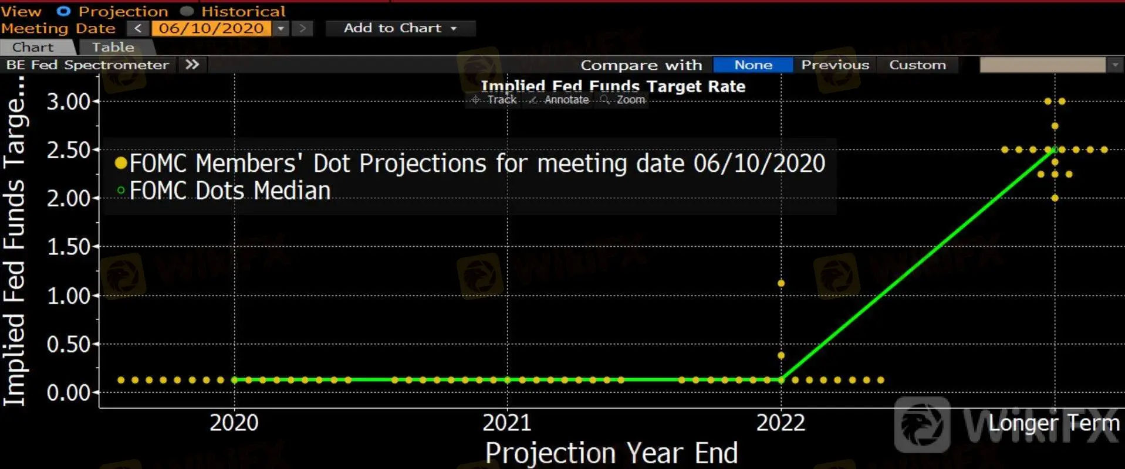Go to next meeting date arrow
1125x469 pixels.
tap(302, 28)
